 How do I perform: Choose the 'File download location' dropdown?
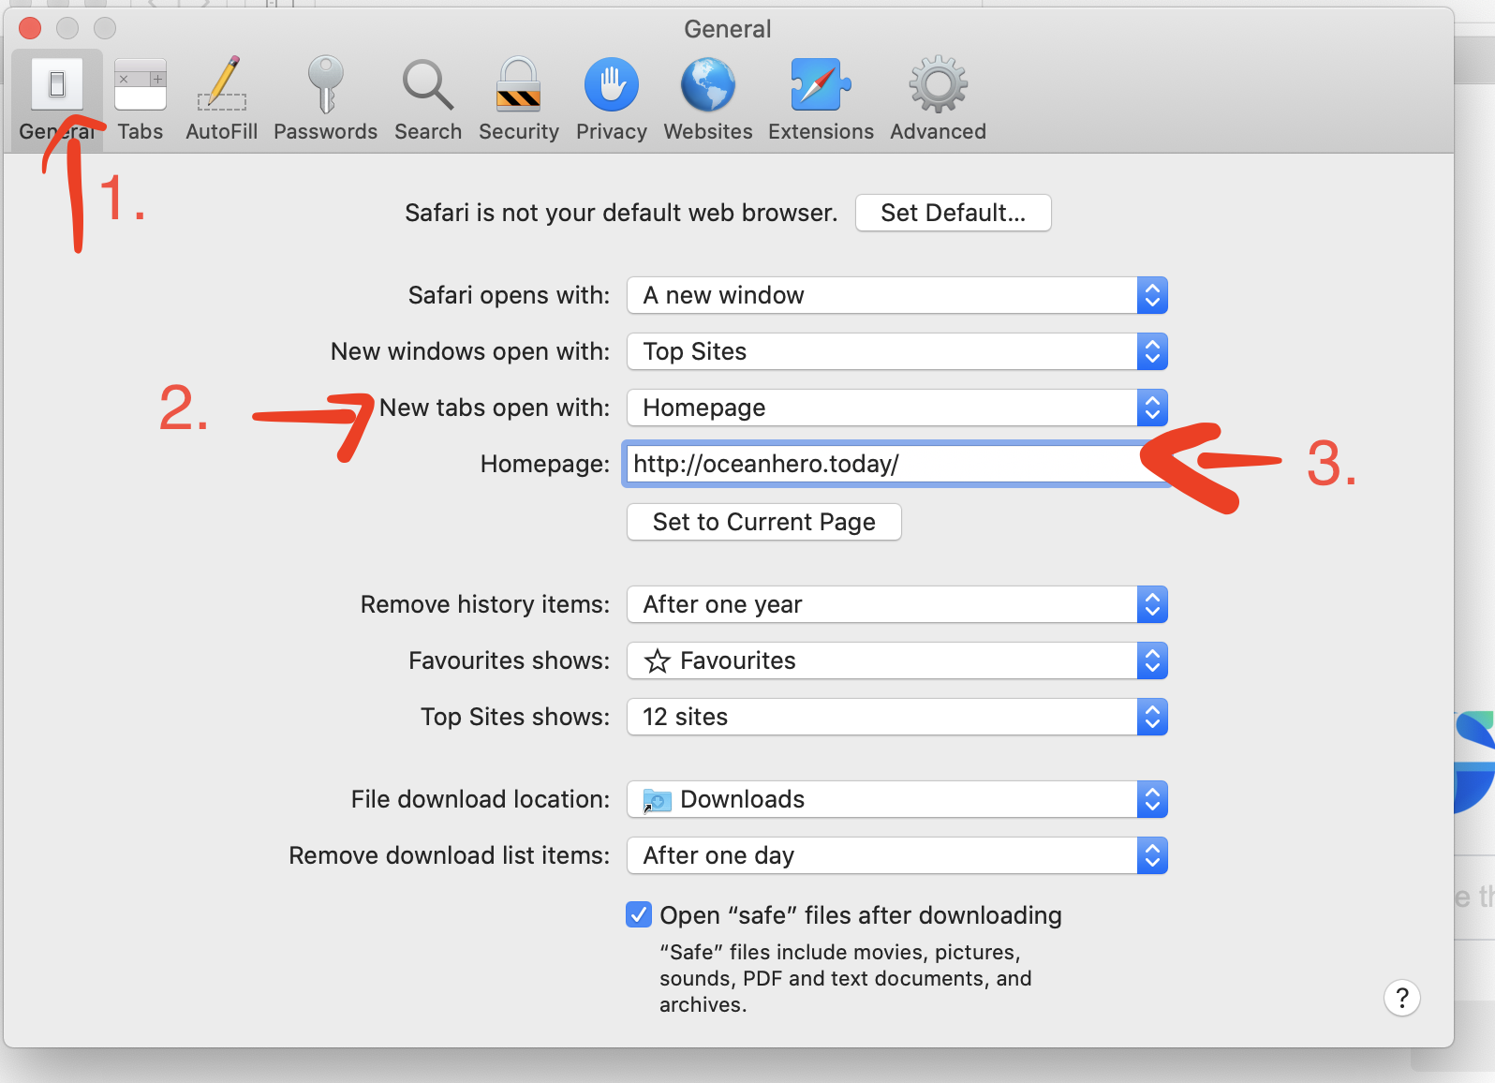[896, 799]
